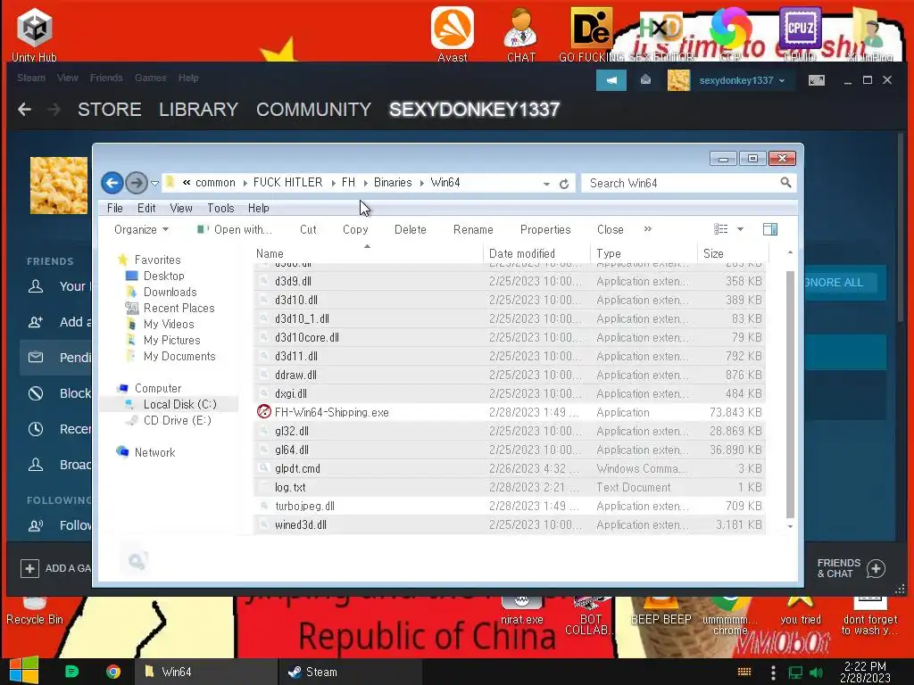Open the COMMUNITY tab in Steam
This screenshot has height=685, width=914.
click(313, 109)
